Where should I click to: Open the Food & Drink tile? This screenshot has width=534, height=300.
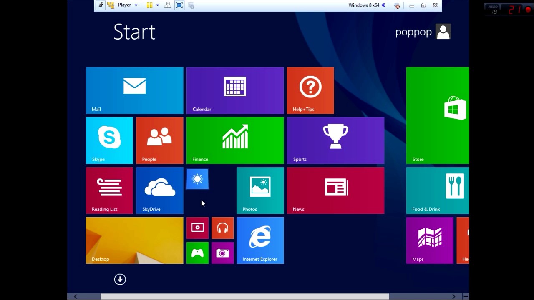click(x=438, y=190)
